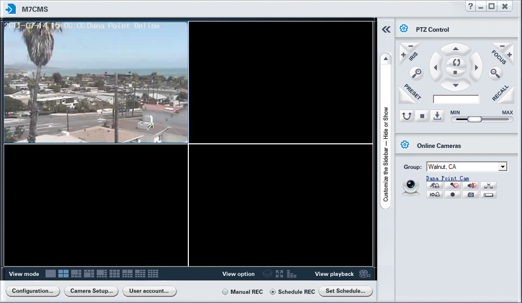This screenshot has width=522, height=303.
Task: Start PTZ auto rotation
Action: point(456,62)
